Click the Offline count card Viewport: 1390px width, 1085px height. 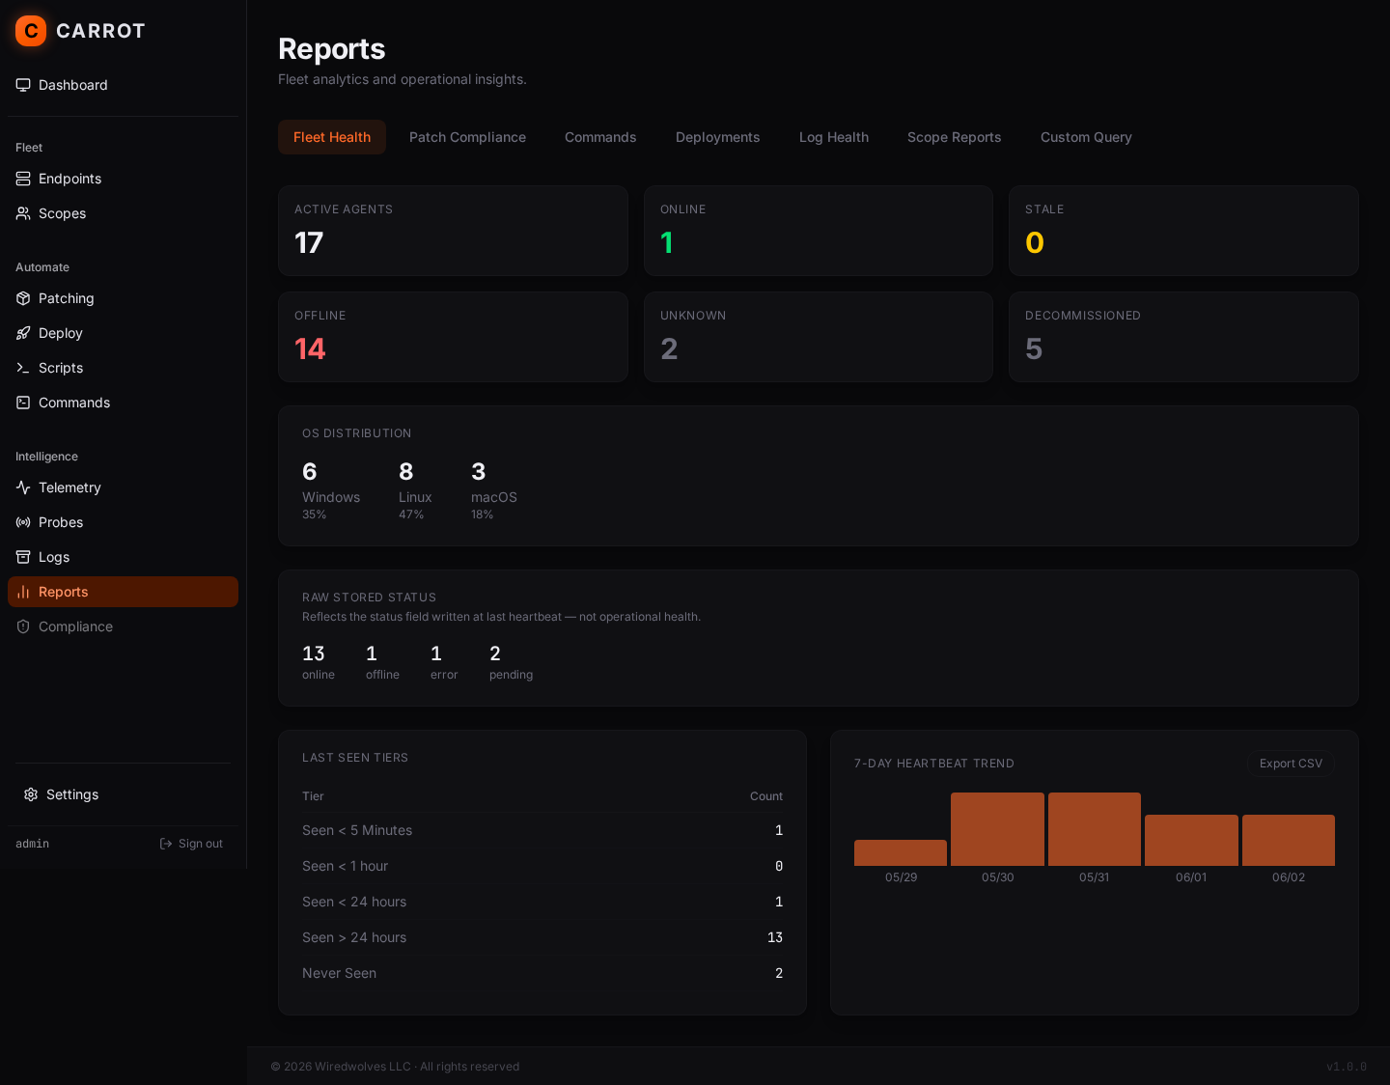pyautogui.click(x=453, y=337)
